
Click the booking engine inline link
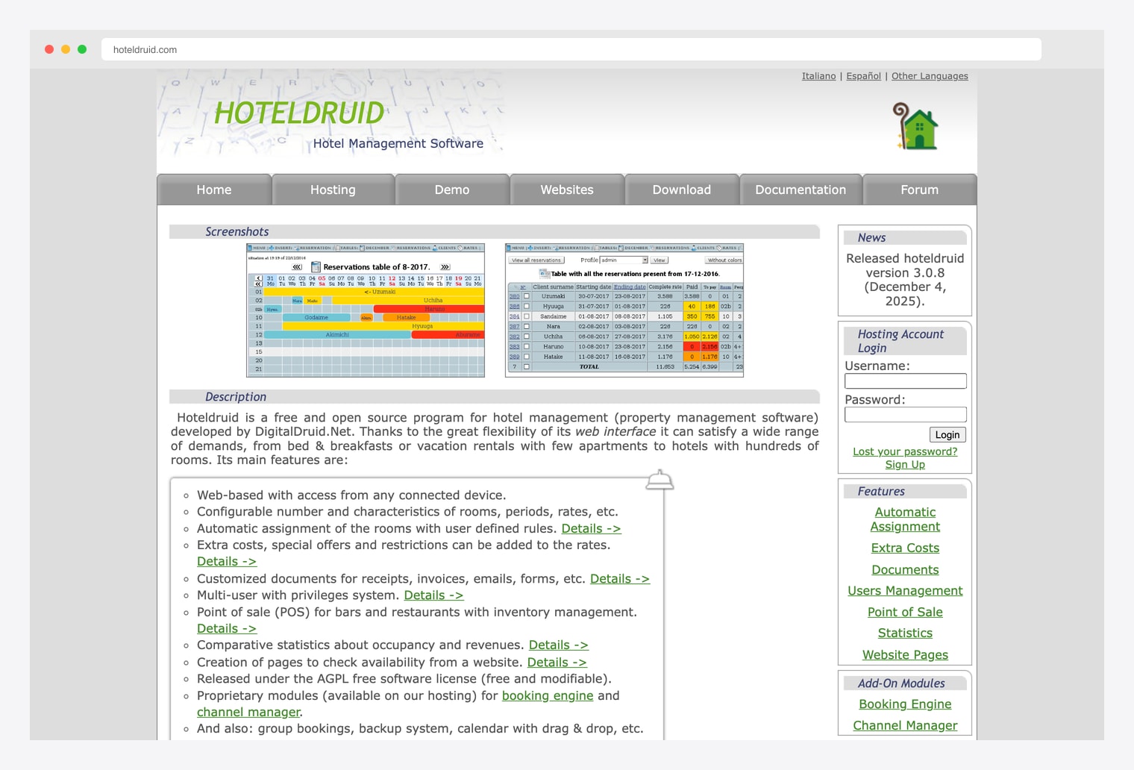pyautogui.click(x=548, y=695)
